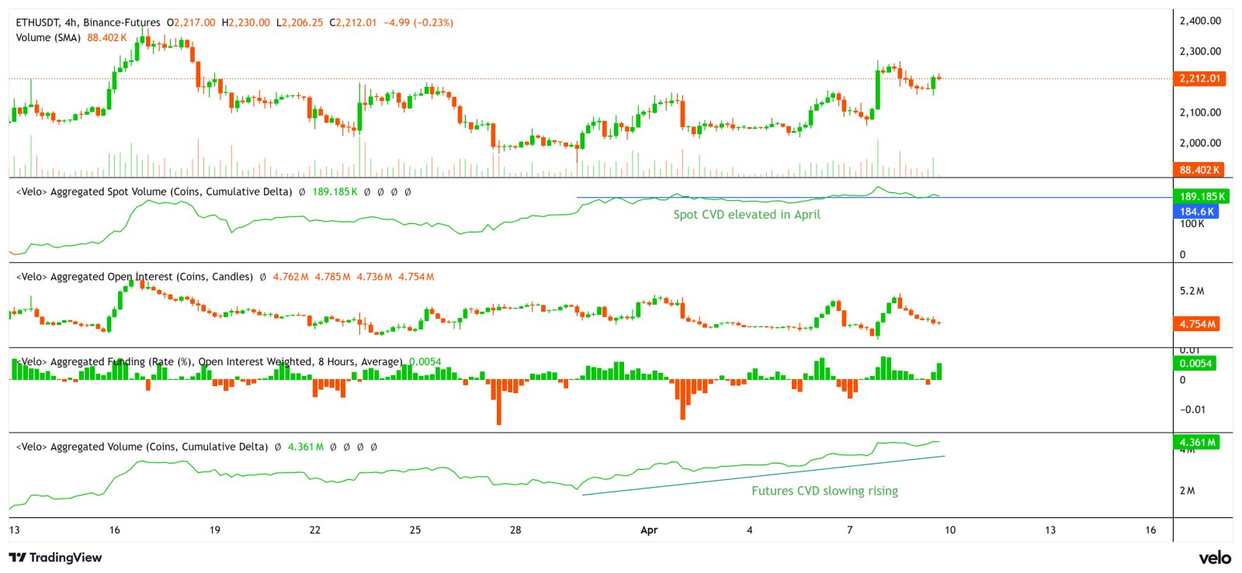This screenshot has height=573, width=1242.
Task: Click the 2,400.00 label on price scale
Action: [x=1200, y=21]
